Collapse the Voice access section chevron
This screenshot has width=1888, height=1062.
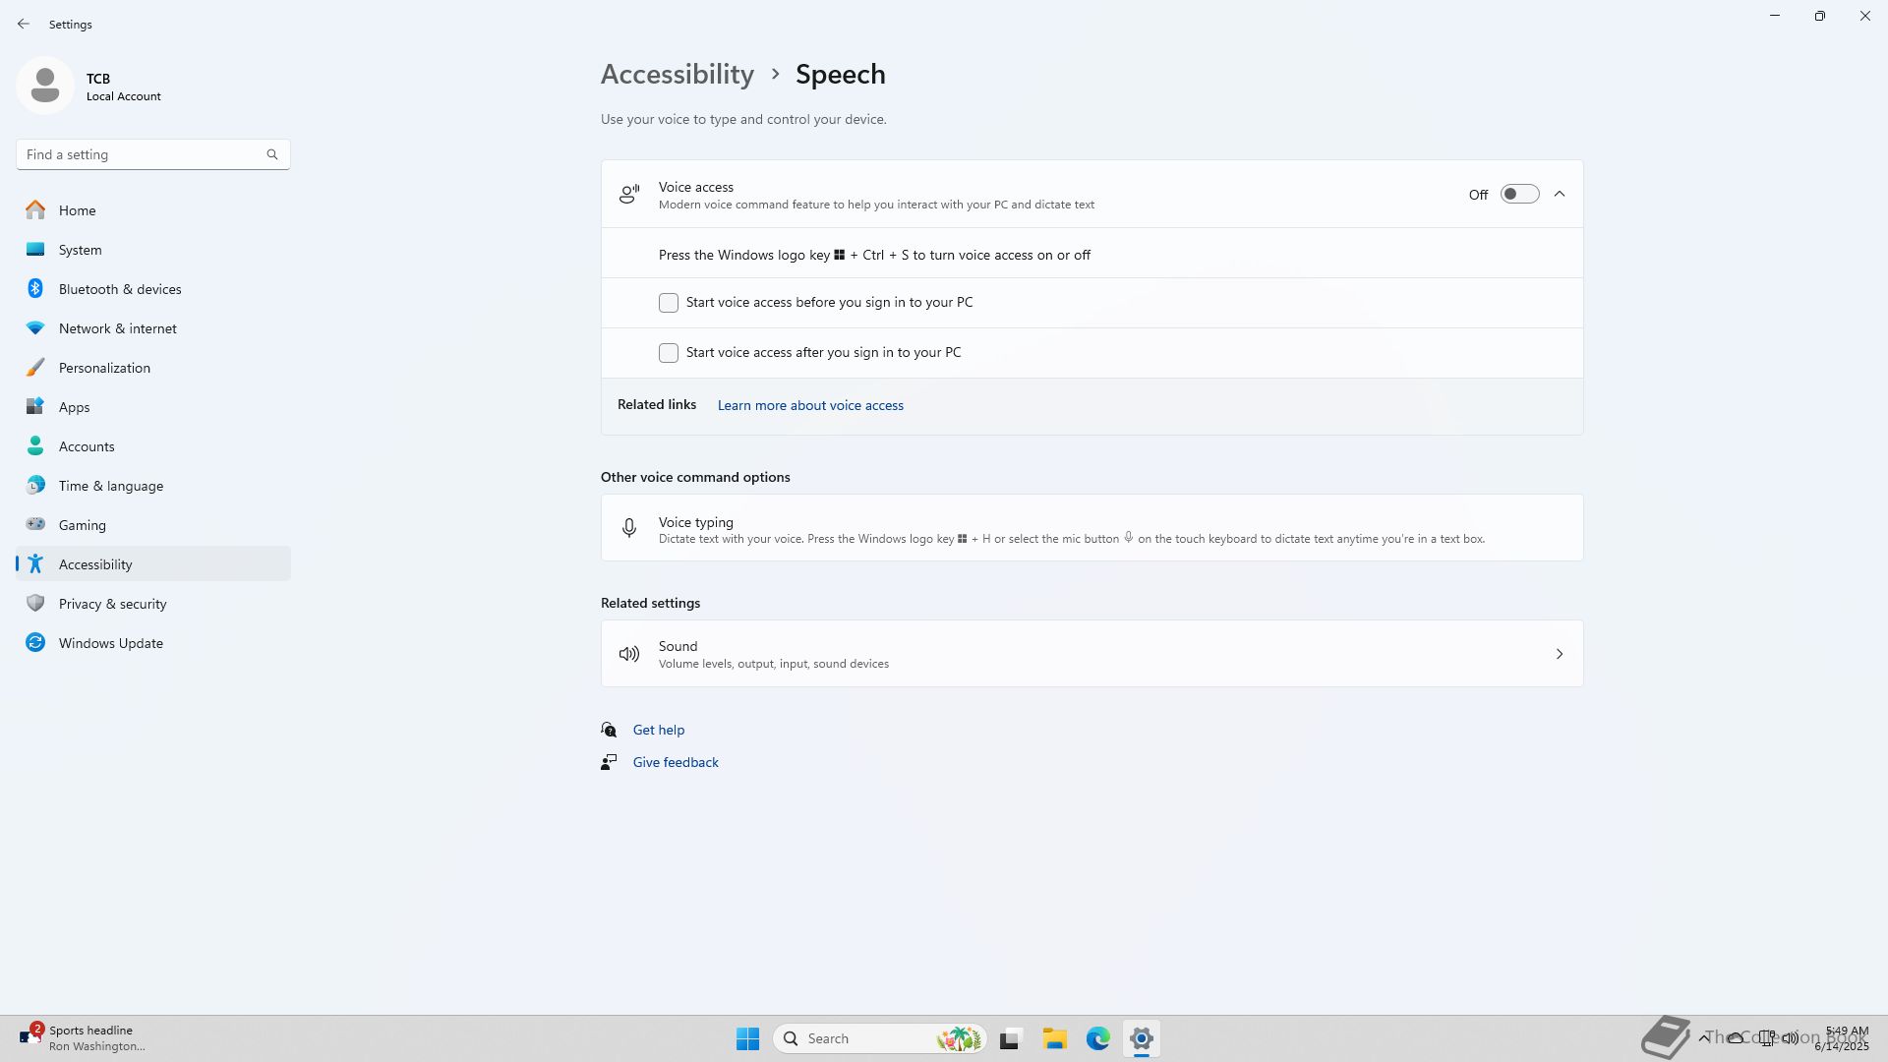coord(1560,195)
